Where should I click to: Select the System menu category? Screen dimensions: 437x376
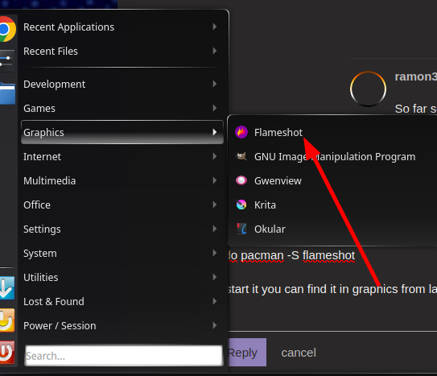(122, 254)
